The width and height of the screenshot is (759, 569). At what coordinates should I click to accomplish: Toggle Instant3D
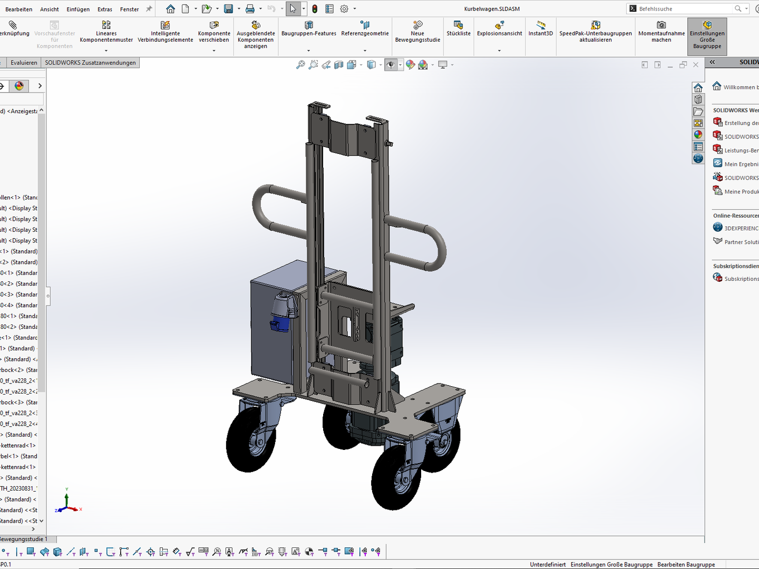(x=541, y=30)
